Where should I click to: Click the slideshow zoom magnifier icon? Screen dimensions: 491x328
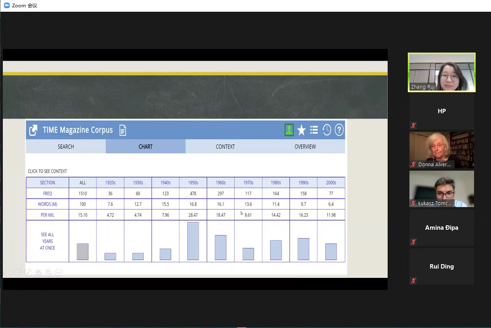(x=48, y=273)
